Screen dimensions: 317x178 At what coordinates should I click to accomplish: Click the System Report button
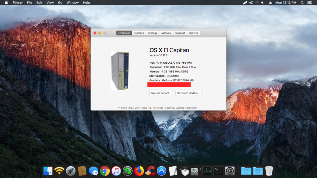[x=161, y=93]
